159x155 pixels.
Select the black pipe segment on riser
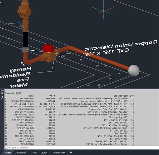tap(25, 39)
